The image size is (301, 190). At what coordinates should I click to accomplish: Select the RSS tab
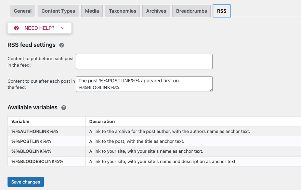222,11
